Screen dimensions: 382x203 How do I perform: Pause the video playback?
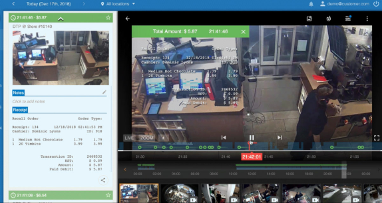251,138
